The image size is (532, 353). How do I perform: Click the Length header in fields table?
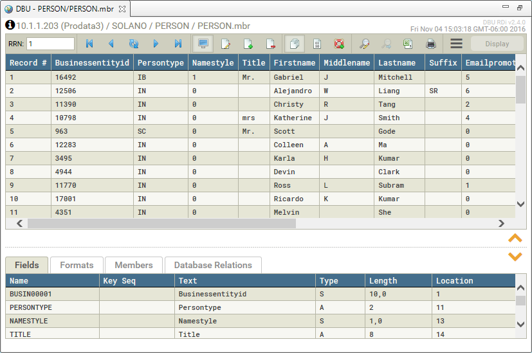tap(398, 281)
